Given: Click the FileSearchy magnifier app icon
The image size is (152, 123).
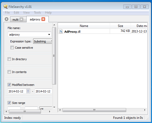Looking at the screenshot, I should tap(5, 7).
